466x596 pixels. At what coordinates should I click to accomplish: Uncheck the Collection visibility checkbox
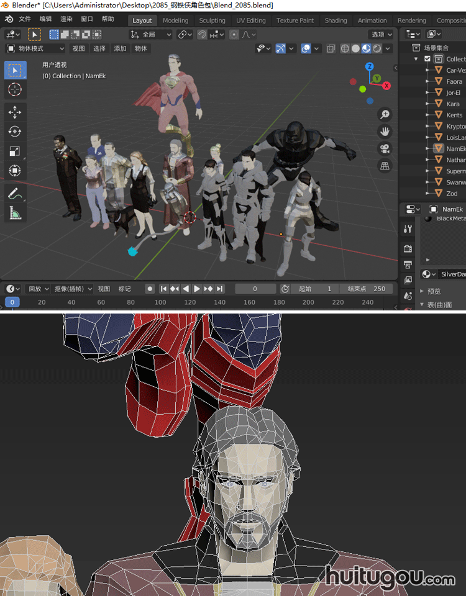coord(427,59)
